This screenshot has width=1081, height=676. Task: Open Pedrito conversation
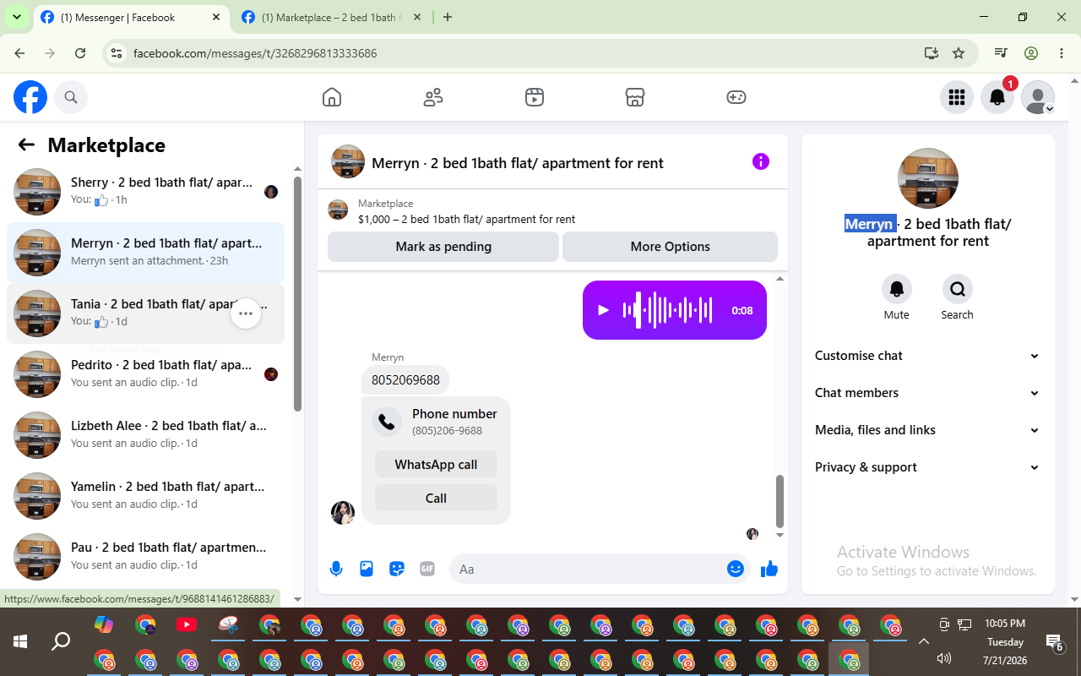pos(145,374)
